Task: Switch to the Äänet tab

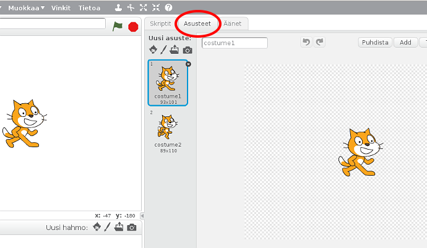Action: [232, 24]
